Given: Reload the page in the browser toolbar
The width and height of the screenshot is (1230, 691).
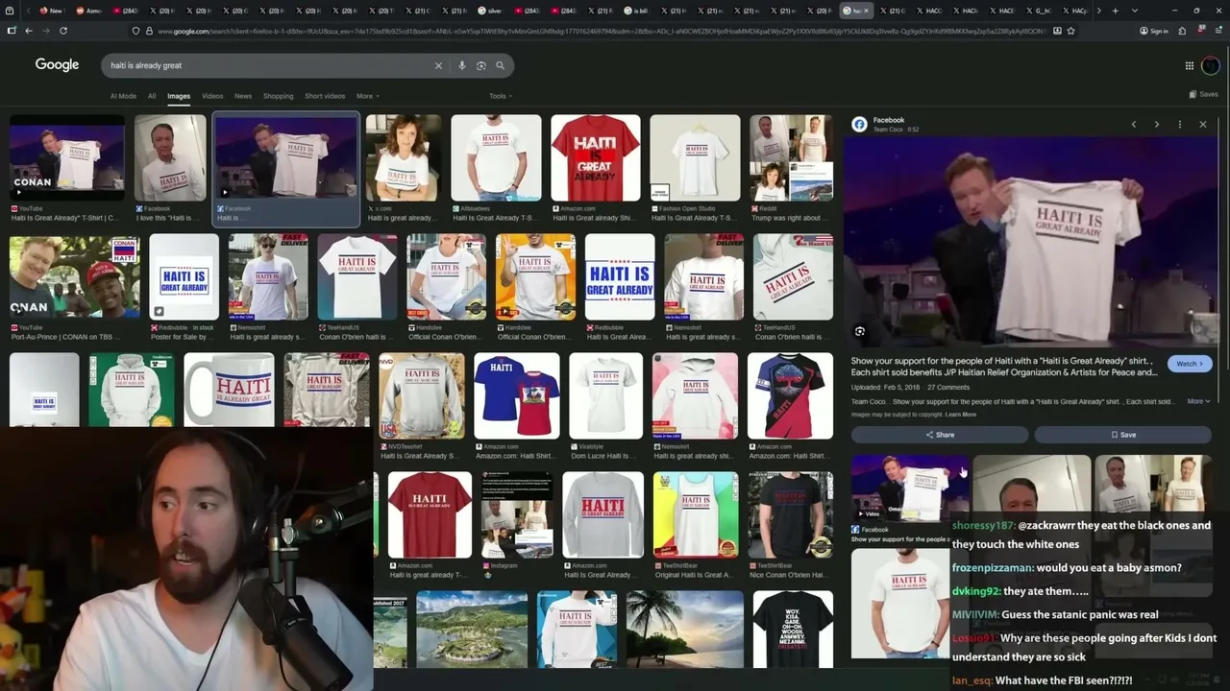Looking at the screenshot, I should tap(63, 30).
